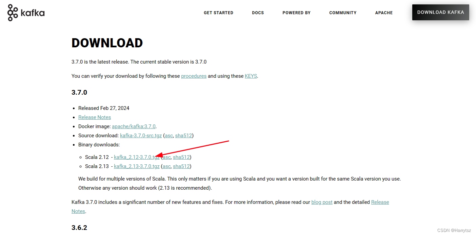
Task: Open the GET STARTED menu
Action: click(218, 13)
